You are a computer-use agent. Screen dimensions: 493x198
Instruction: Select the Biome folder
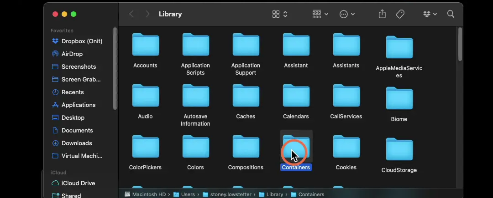pos(399,98)
